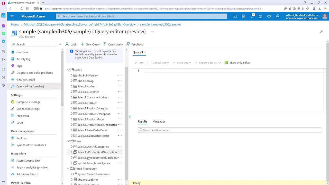The height and width of the screenshot is (185, 329).
Task: Open the Overview menu item
Action: (x=22, y=52)
